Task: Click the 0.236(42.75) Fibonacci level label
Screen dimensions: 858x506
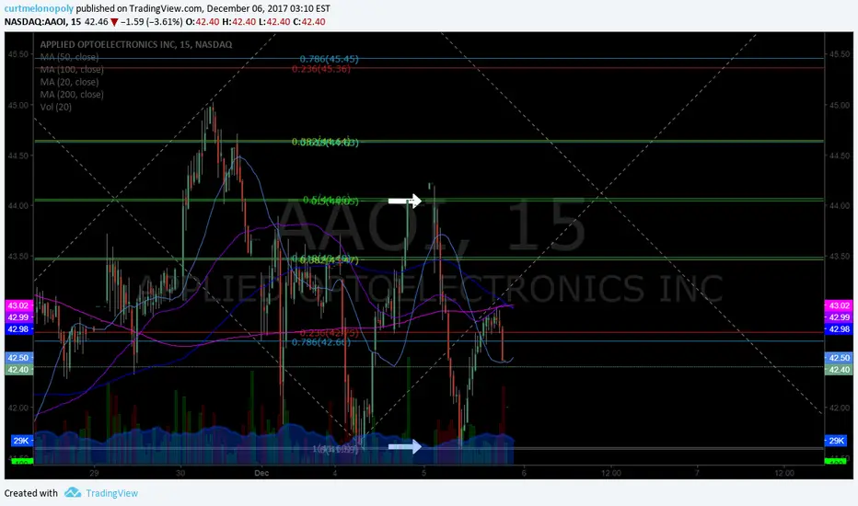Action: pyautogui.click(x=329, y=333)
